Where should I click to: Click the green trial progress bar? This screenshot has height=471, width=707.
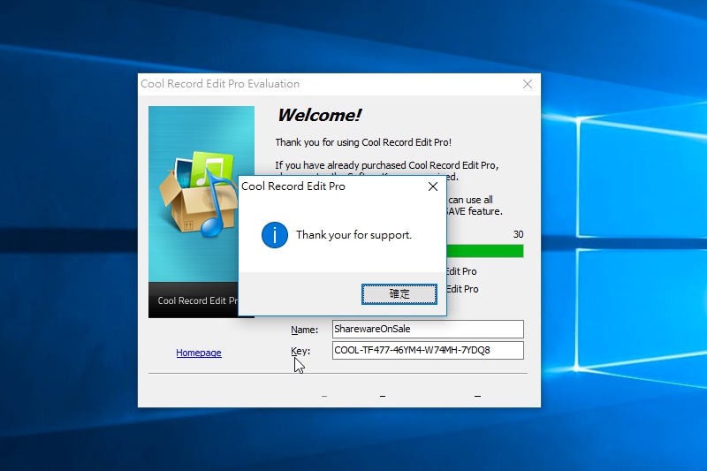[x=485, y=251]
